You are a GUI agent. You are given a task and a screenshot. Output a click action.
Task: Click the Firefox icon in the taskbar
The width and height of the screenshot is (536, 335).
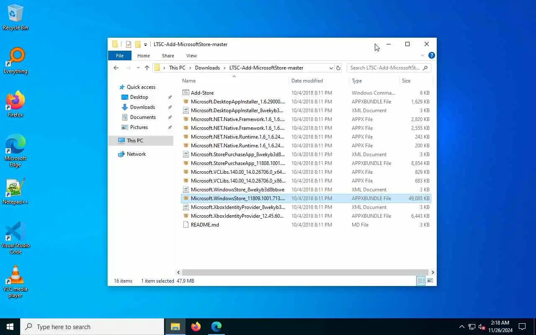[196, 327]
